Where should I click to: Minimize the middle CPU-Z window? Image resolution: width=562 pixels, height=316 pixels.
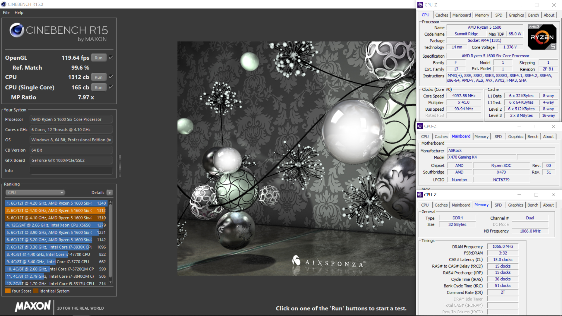[519, 126]
